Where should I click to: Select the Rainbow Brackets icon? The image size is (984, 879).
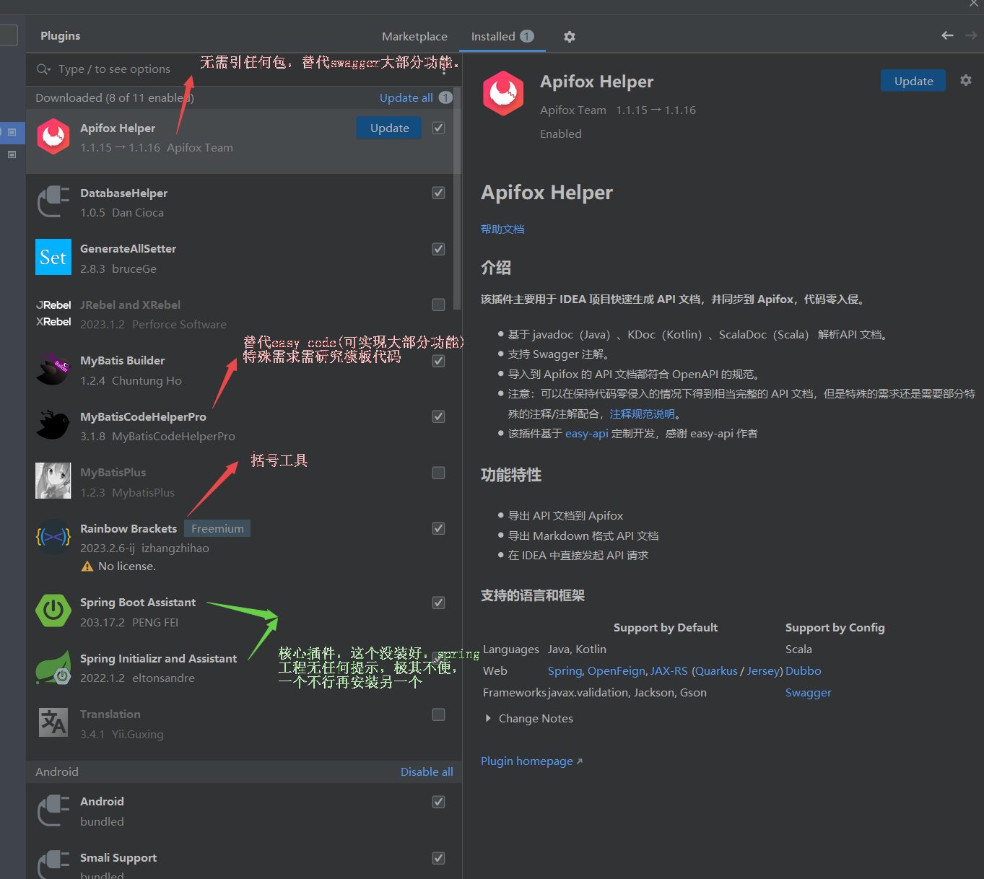click(53, 538)
